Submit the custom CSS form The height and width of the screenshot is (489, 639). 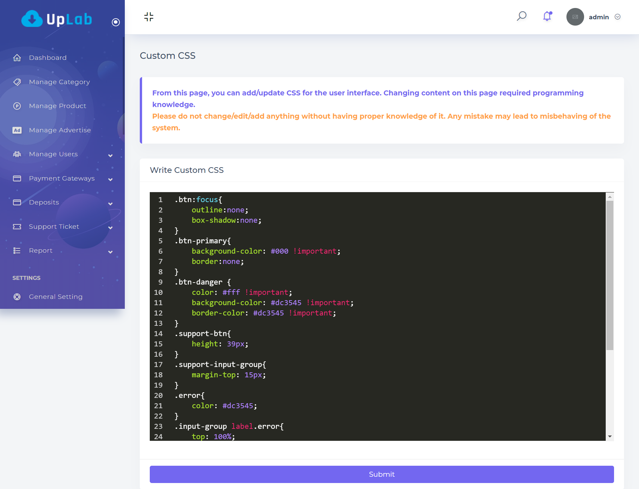point(382,474)
